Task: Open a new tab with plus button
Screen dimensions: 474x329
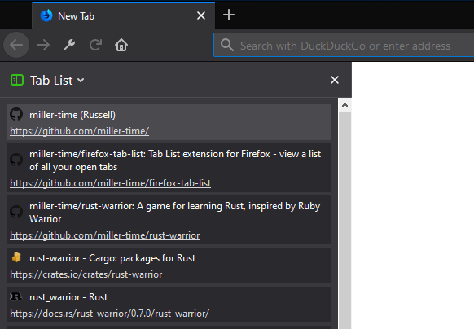Action: [229, 15]
